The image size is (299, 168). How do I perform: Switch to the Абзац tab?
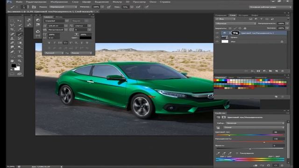coord(59,17)
